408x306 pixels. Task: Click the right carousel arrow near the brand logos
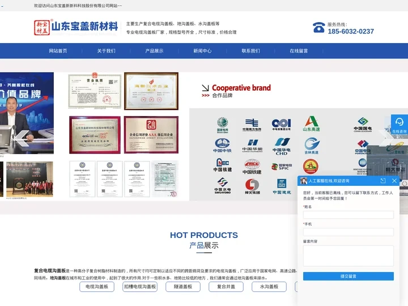386,138
